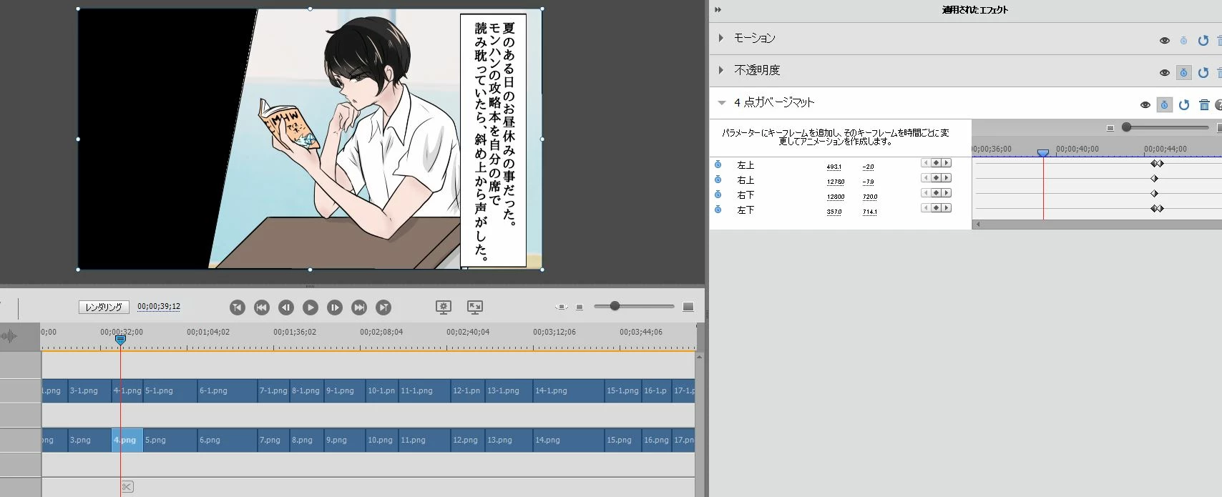Add keyframe for 右上
1222x497 pixels.
936,178
